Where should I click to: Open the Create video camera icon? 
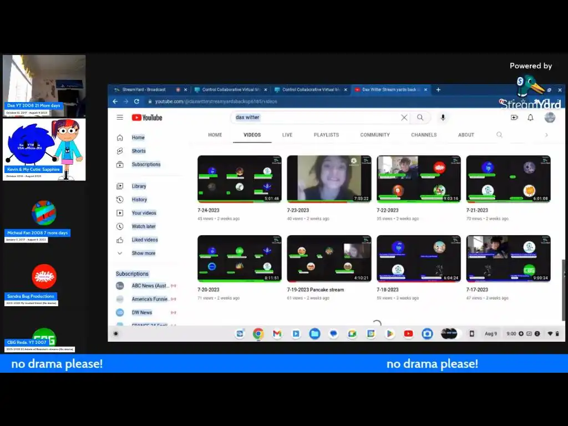(x=514, y=118)
